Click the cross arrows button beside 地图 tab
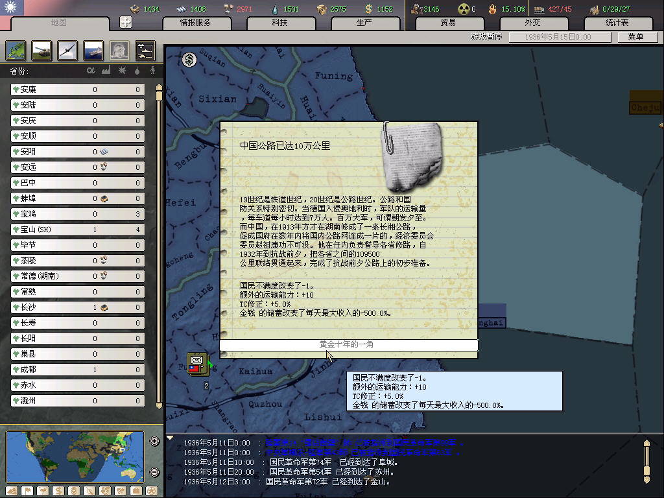The width and height of the screenshot is (664, 498). pyautogui.click(x=126, y=22)
